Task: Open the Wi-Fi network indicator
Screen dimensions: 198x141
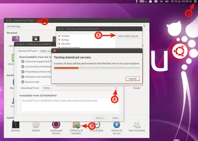Action: tap(161, 1)
